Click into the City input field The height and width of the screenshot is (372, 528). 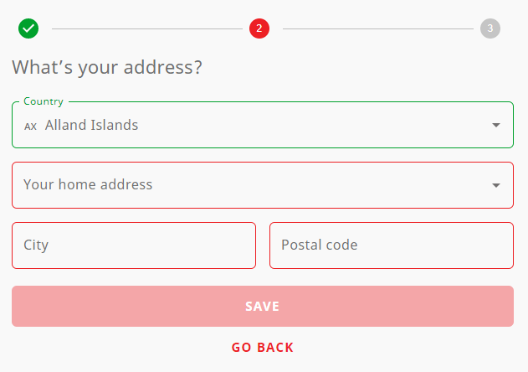(x=134, y=245)
